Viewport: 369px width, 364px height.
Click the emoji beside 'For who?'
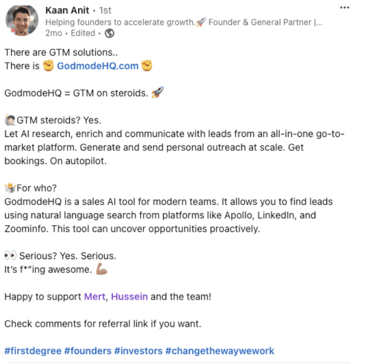click(x=10, y=188)
